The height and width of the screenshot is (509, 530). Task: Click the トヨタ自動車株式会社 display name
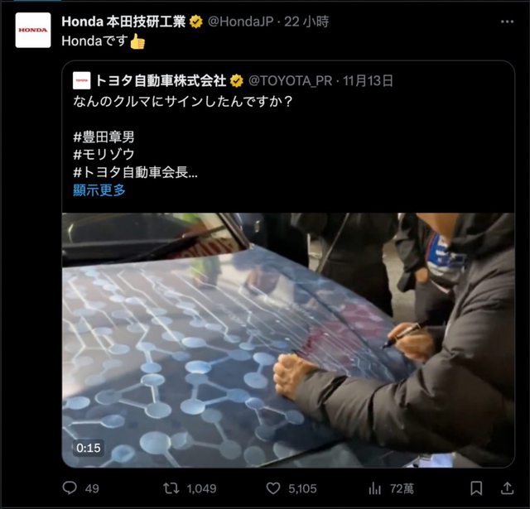(161, 81)
